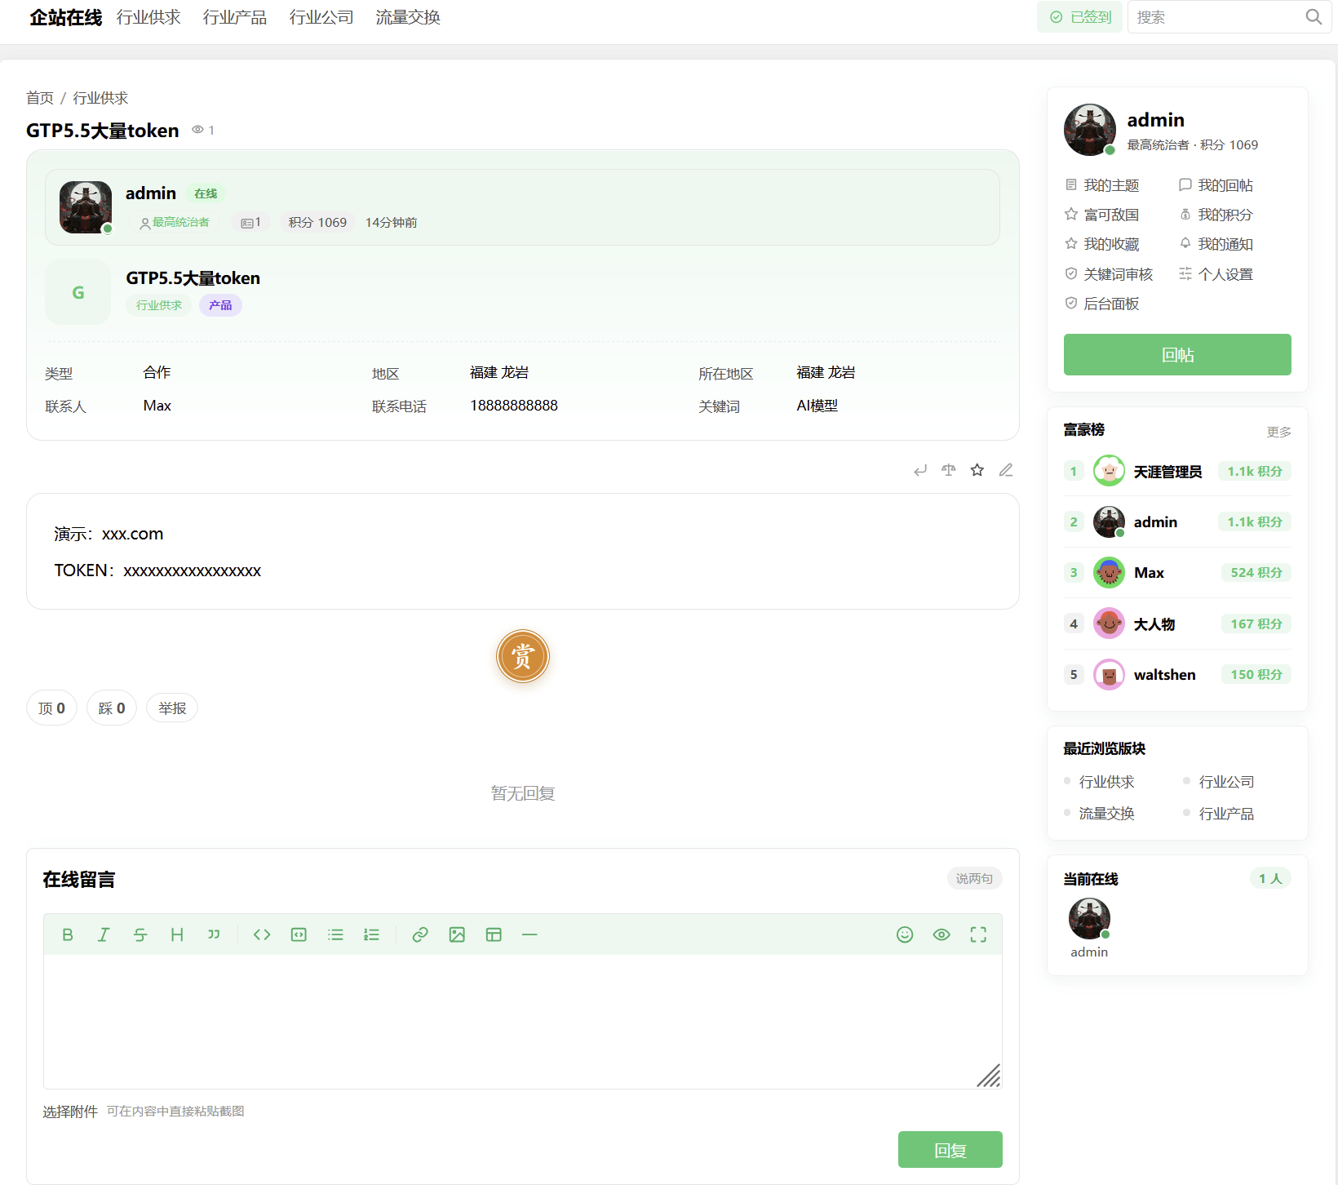Go to 首页 in the breadcrumb

coord(40,98)
